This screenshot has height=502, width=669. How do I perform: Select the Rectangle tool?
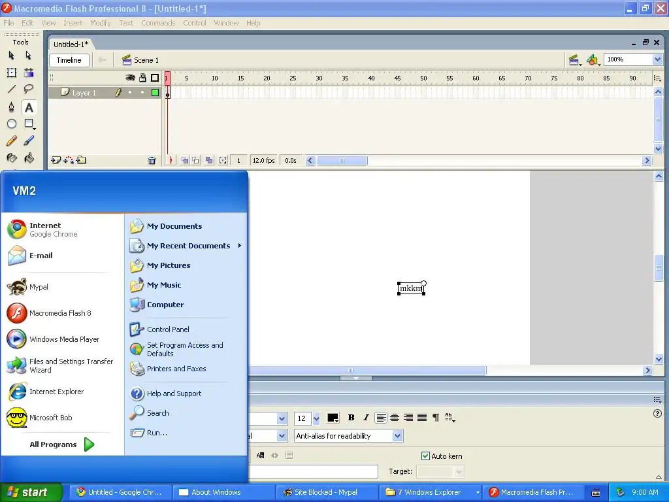(29, 124)
